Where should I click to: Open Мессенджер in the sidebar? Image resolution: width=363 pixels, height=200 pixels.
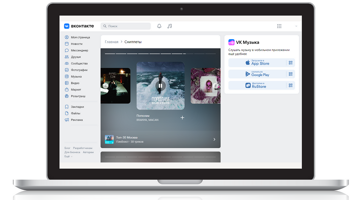(79, 50)
